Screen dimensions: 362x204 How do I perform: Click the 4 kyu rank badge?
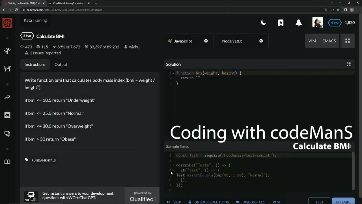[335, 23]
